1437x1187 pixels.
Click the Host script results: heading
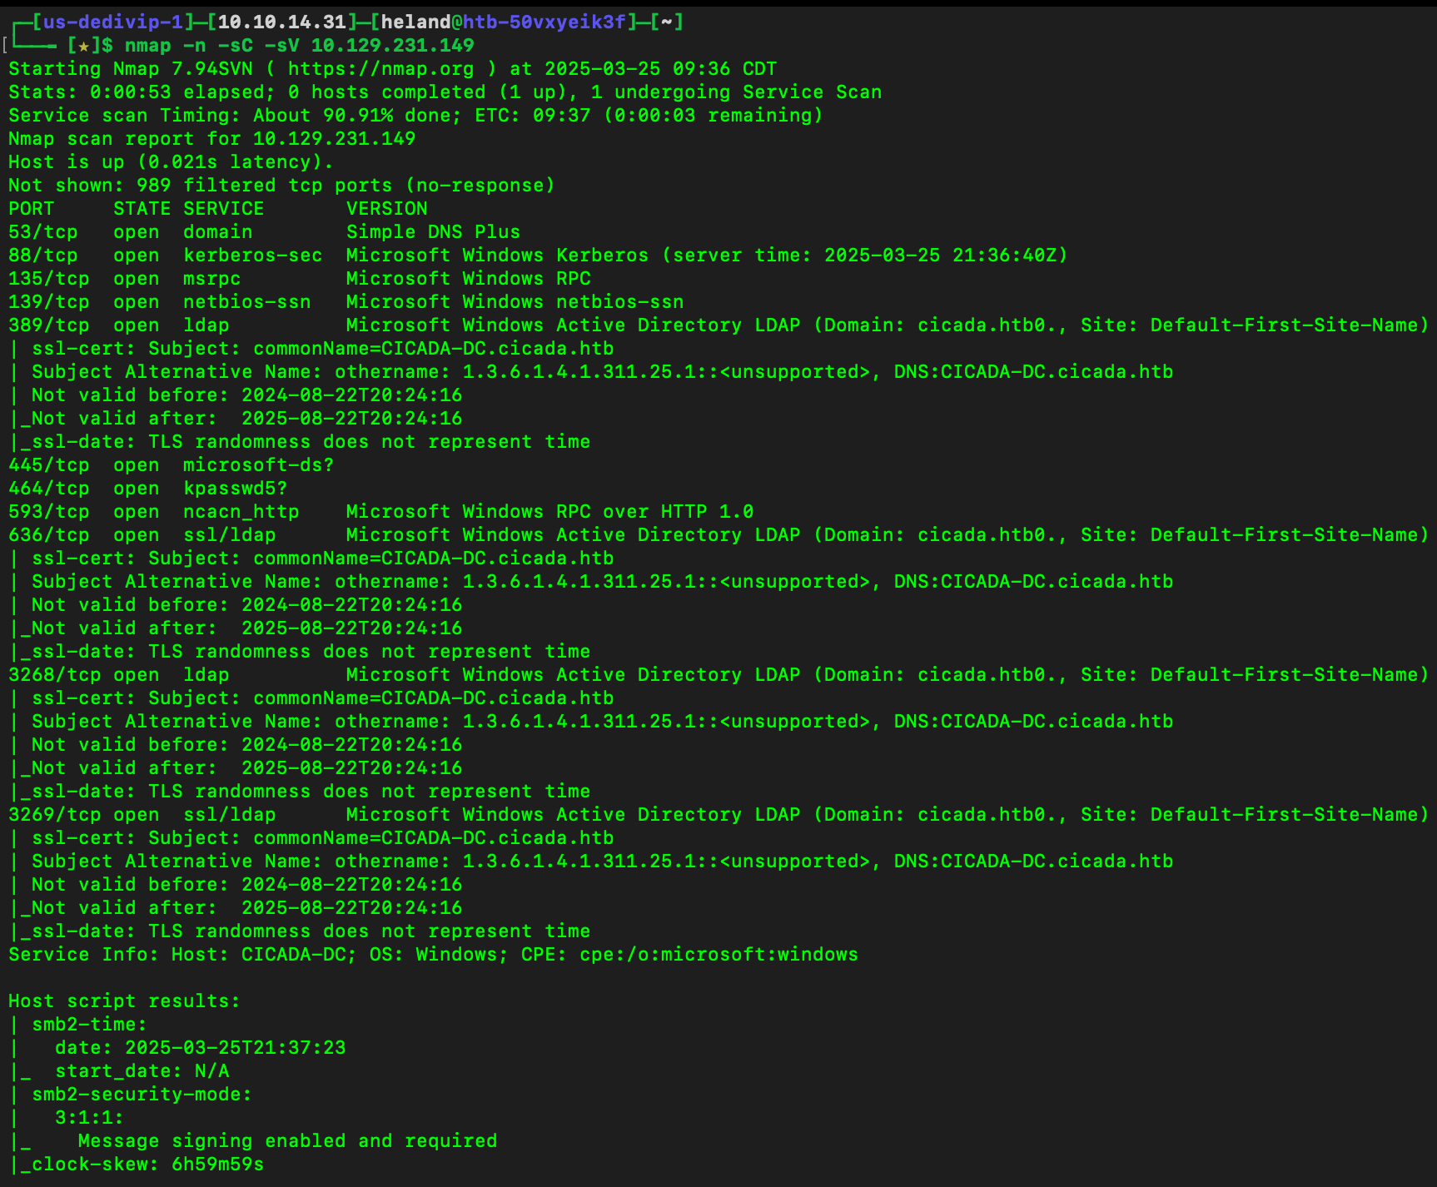click(x=124, y=1001)
